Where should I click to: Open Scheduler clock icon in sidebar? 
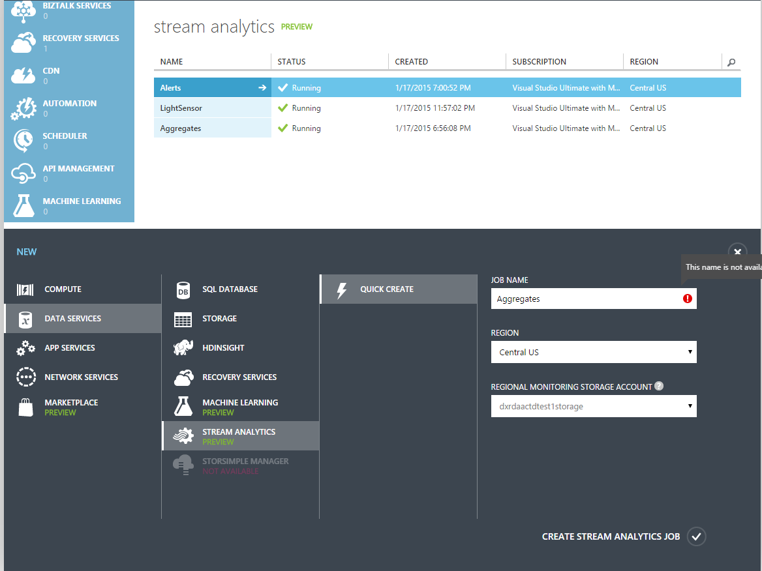click(23, 141)
